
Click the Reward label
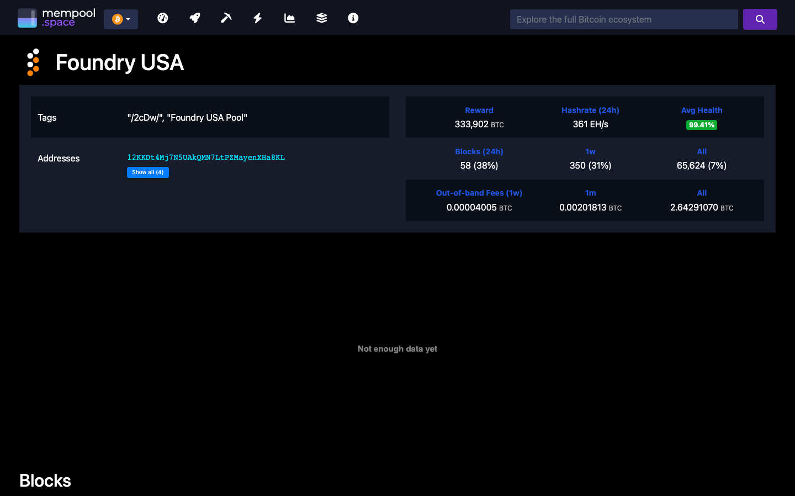[479, 110]
